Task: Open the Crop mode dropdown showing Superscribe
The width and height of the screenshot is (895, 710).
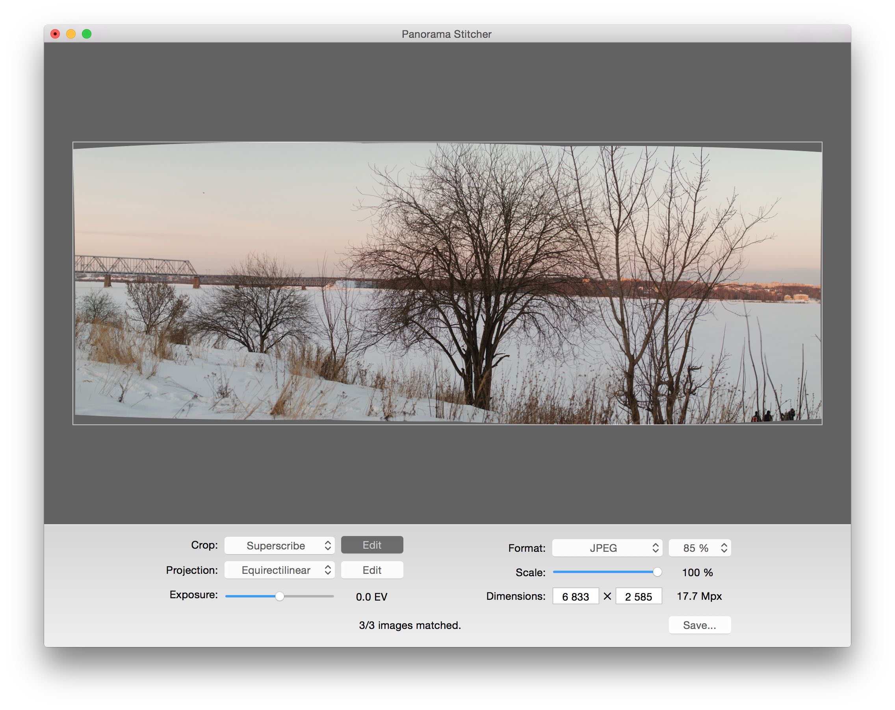Action: pyautogui.click(x=279, y=545)
